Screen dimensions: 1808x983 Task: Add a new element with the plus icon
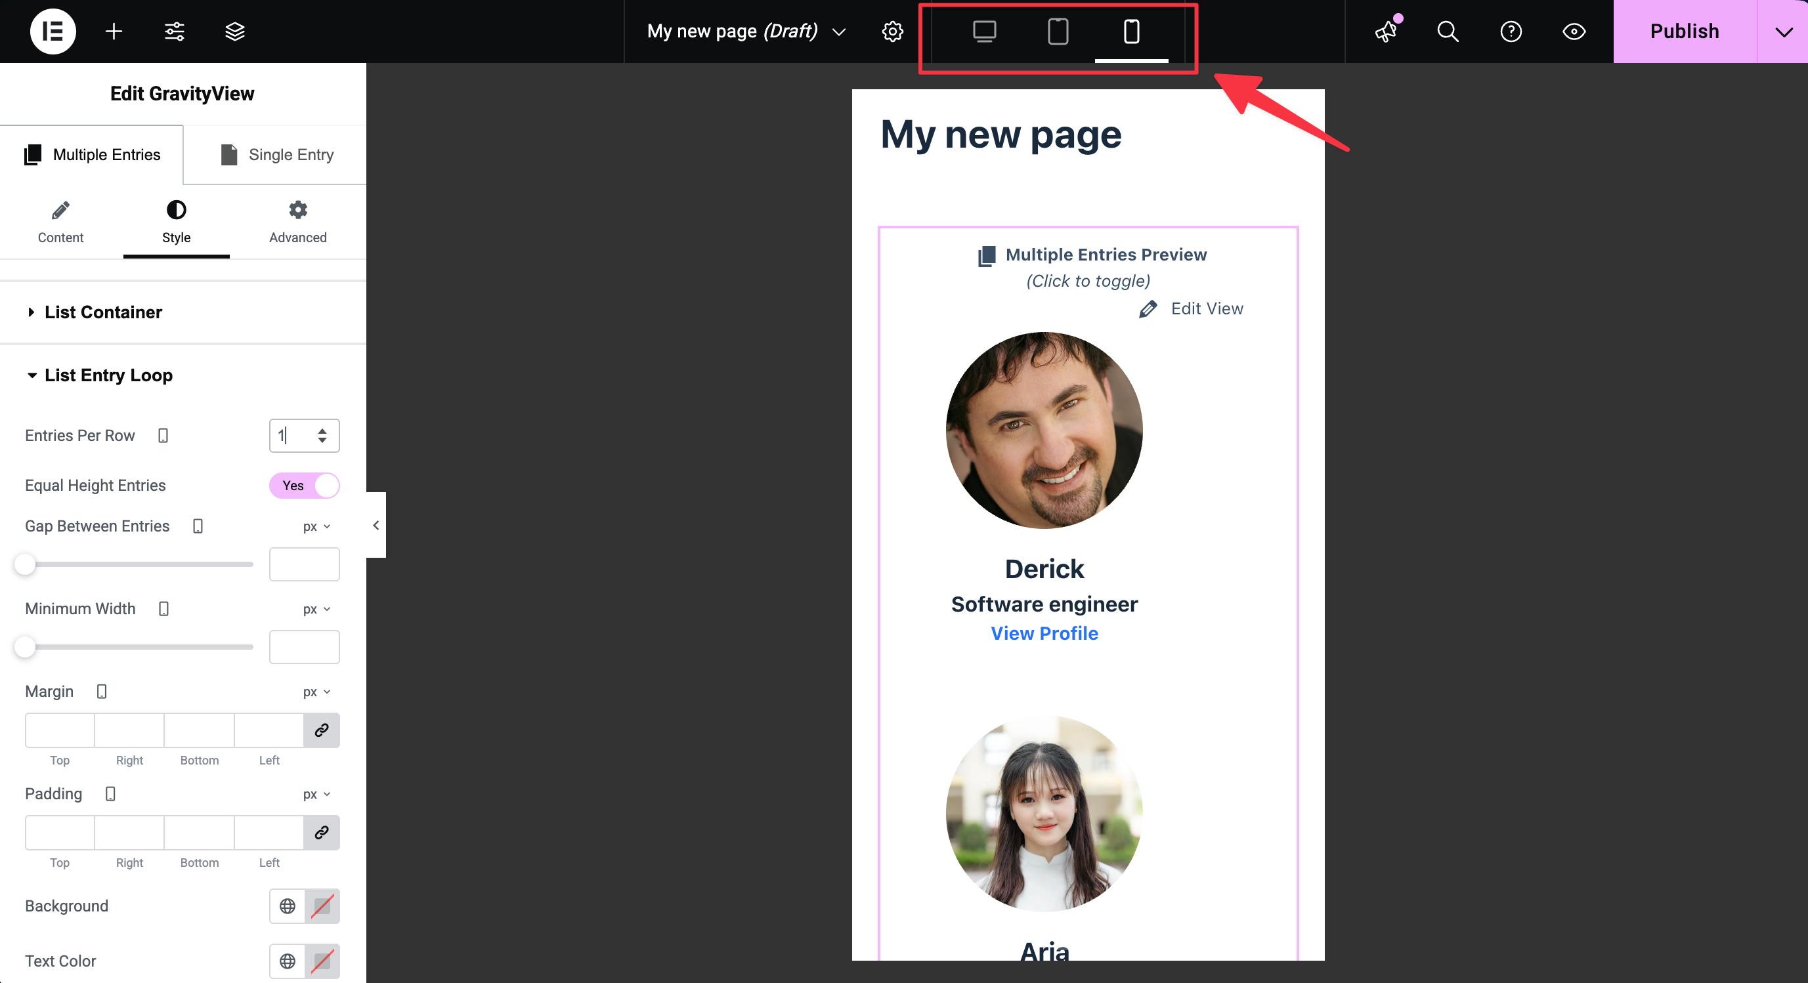[113, 31]
